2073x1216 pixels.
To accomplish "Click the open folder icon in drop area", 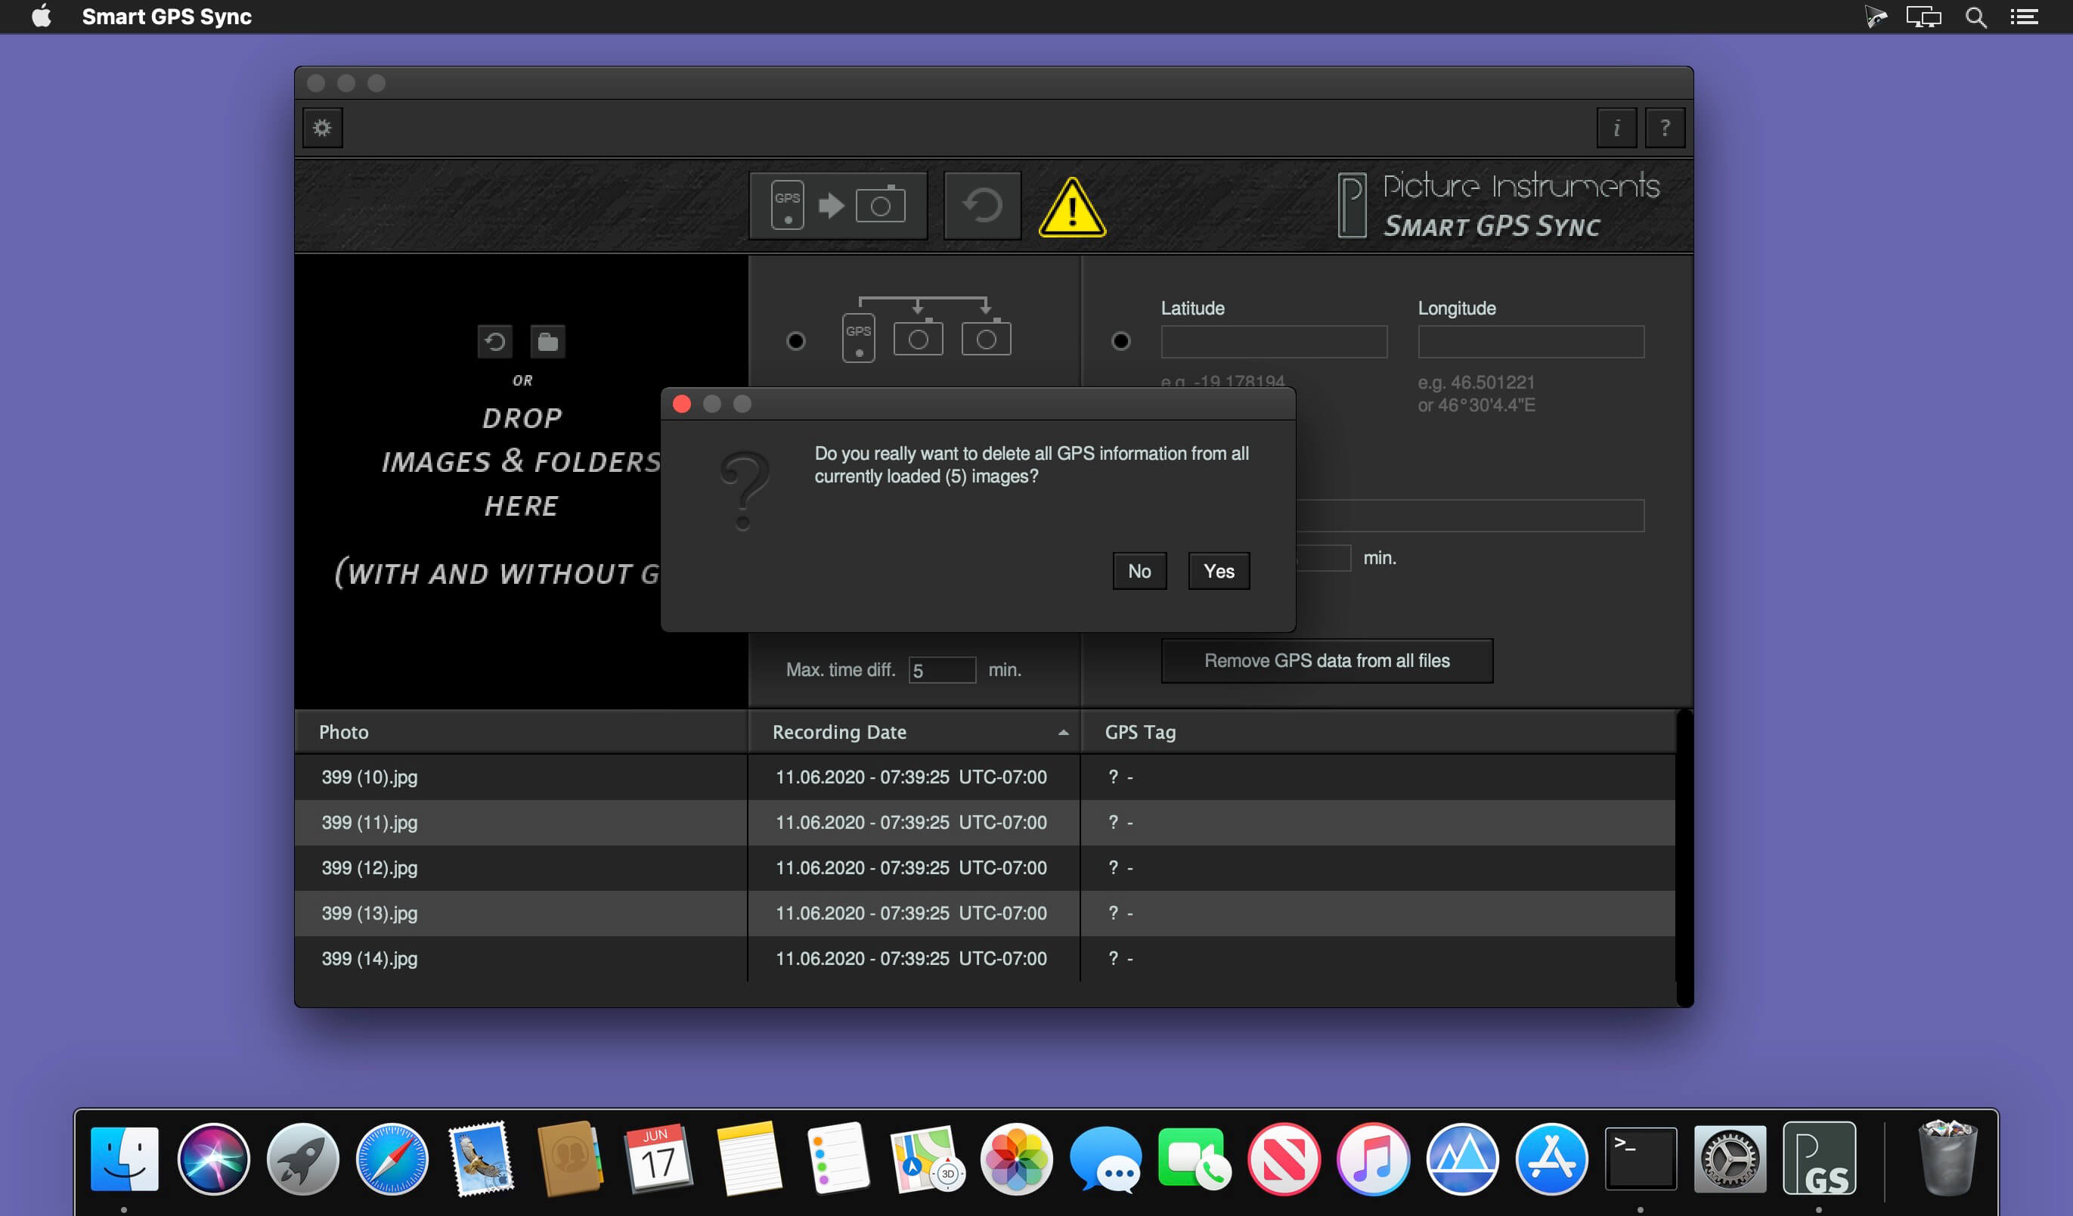I will tap(547, 340).
